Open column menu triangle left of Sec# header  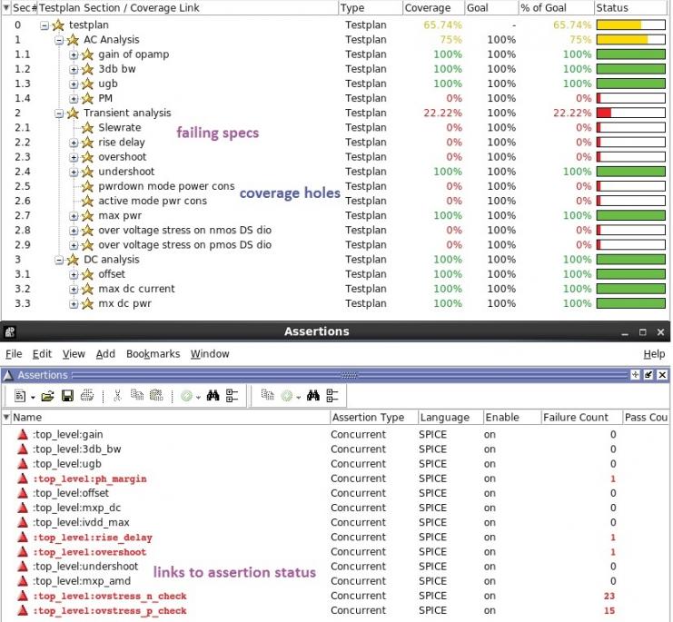(x=6, y=7)
